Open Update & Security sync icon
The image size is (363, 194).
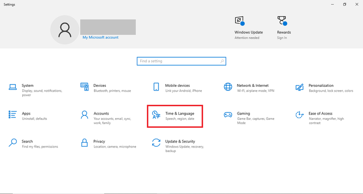coord(156,143)
